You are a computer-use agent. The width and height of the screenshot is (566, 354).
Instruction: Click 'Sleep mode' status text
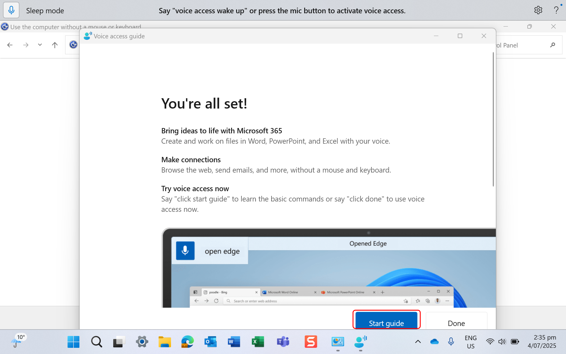pyautogui.click(x=45, y=11)
